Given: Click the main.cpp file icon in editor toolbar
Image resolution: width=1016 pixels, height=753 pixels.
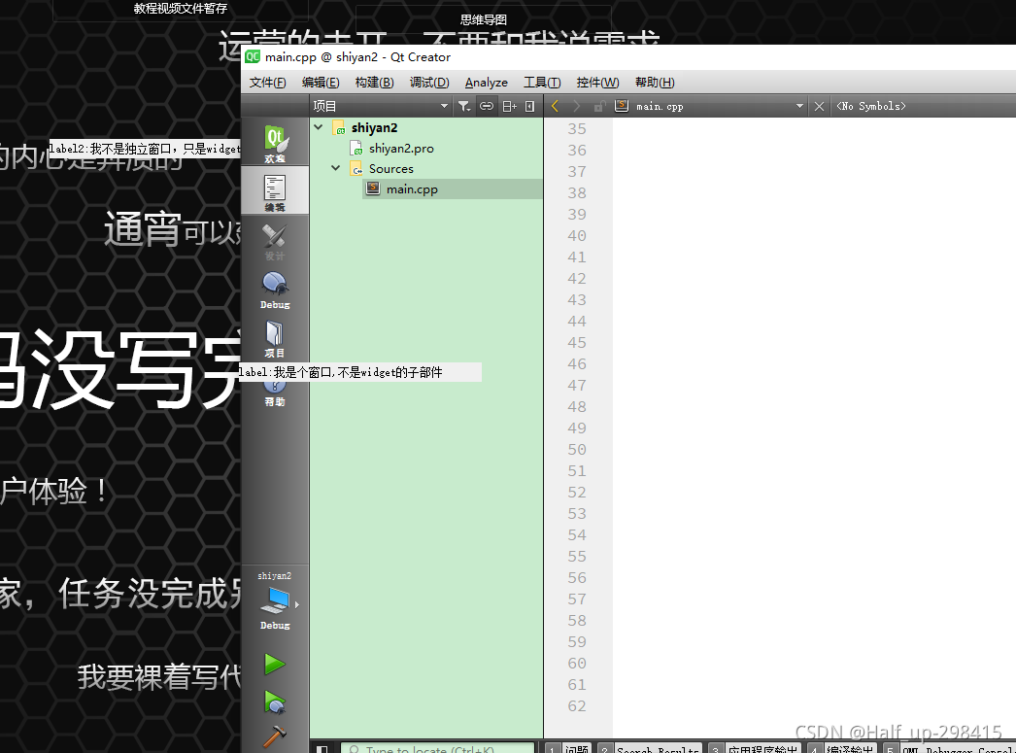Looking at the screenshot, I should tap(622, 106).
